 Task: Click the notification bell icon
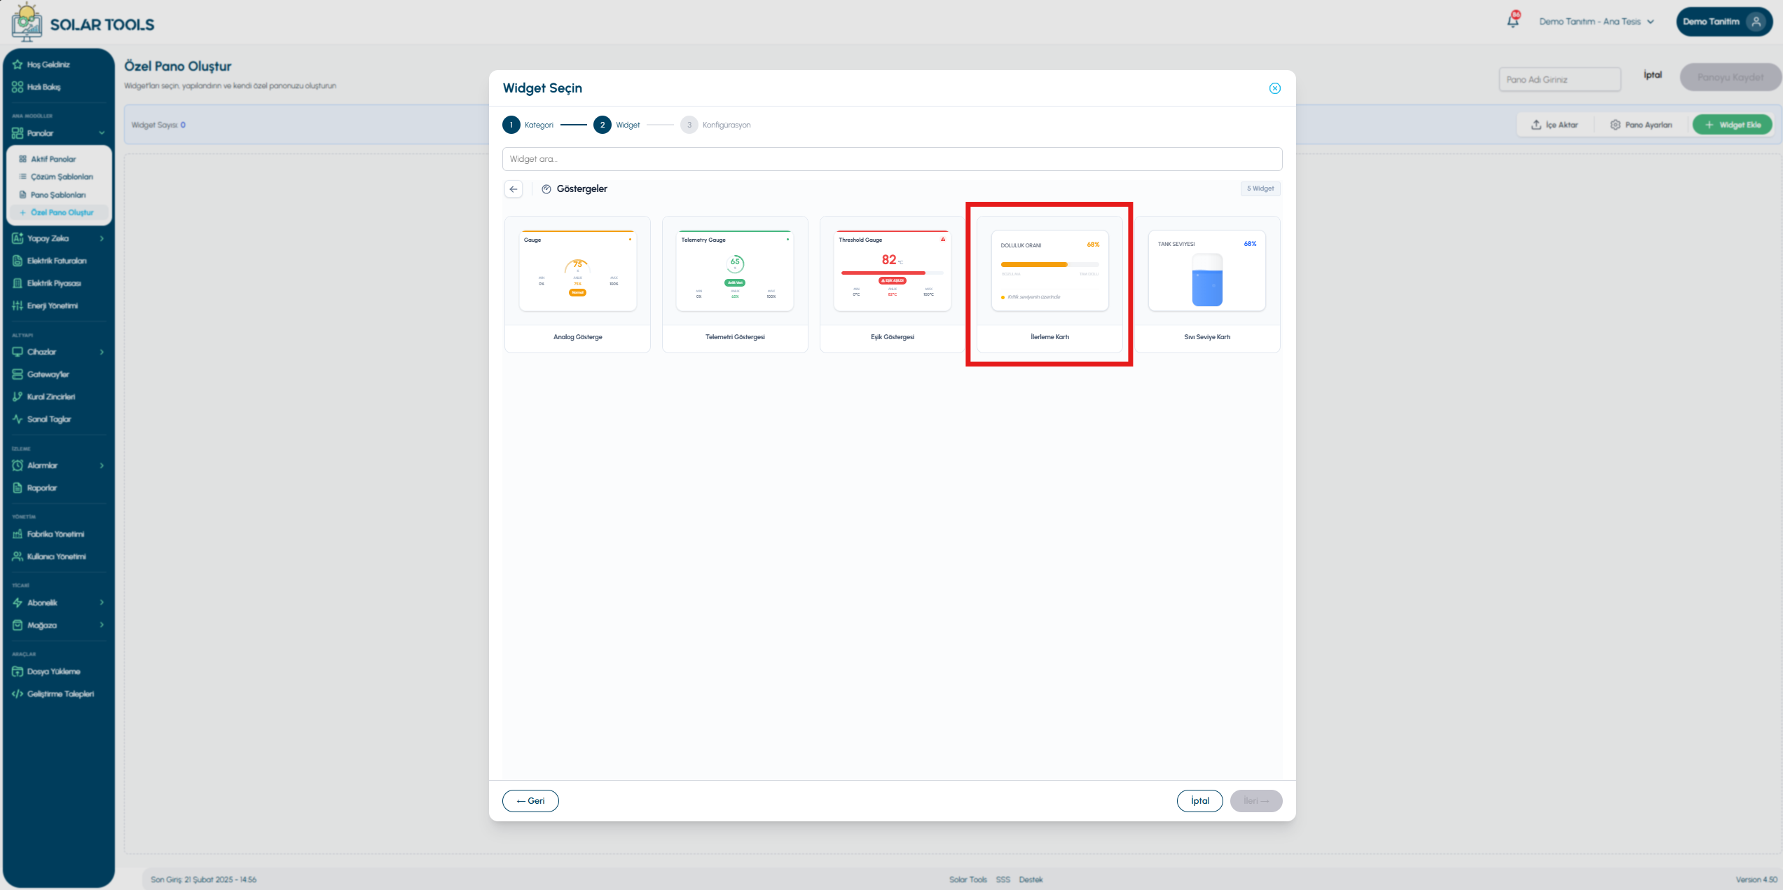1513,21
